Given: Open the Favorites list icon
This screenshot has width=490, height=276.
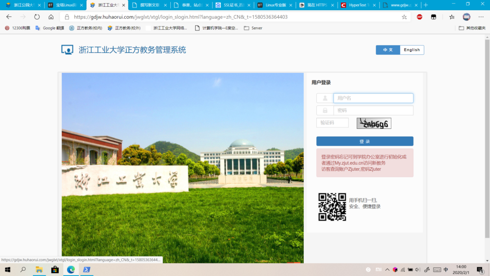Looking at the screenshot, I should (x=452, y=17).
